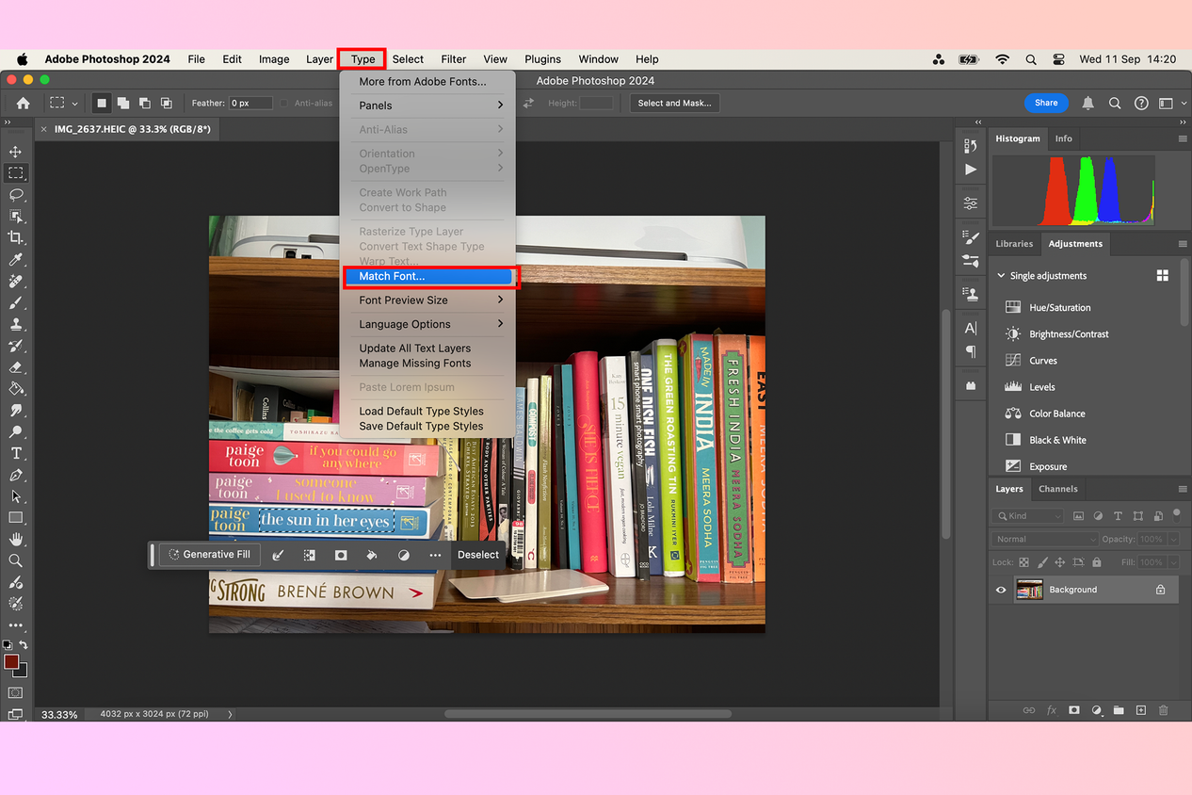Toggle the pixel layer filter in Layers

coord(1078,516)
